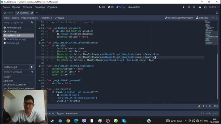
Task: Show script warnings via warning icon
Action: tap(199, 106)
